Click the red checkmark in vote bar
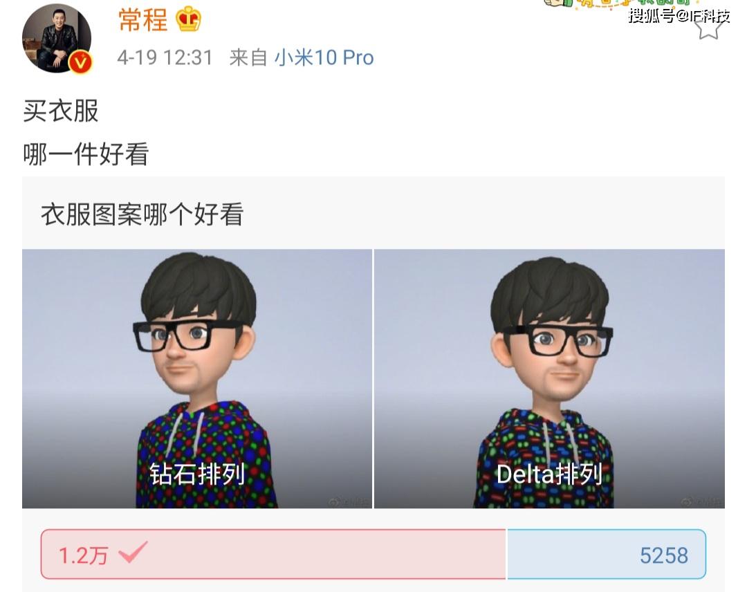747x592 pixels. point(133,553)
